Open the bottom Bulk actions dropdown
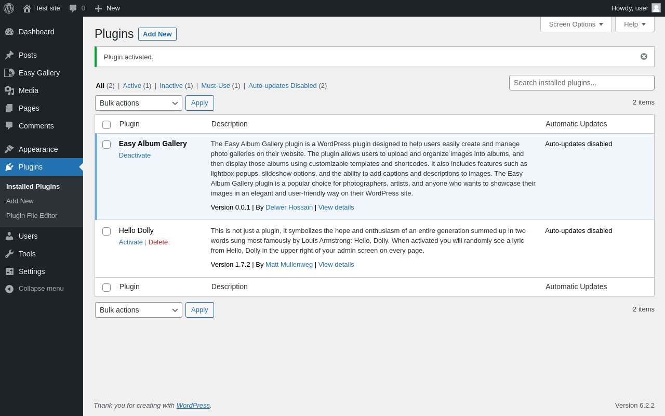665x416 pixels. tap(139, 310)
